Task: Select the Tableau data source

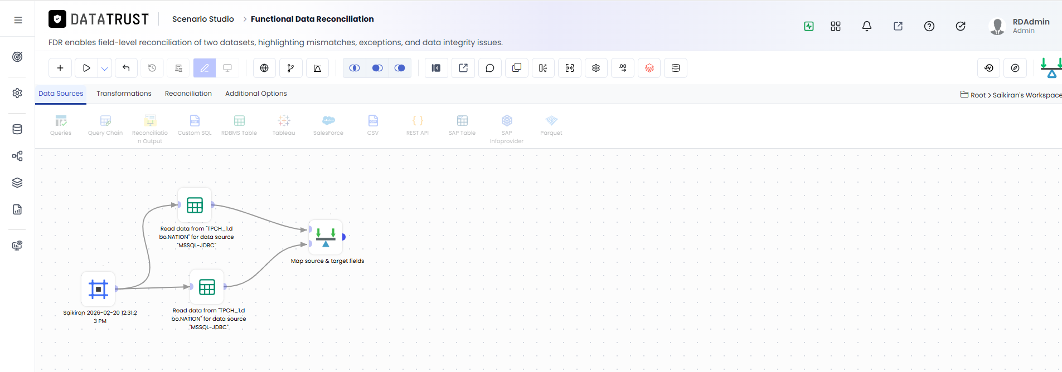Action: point(284,125)
